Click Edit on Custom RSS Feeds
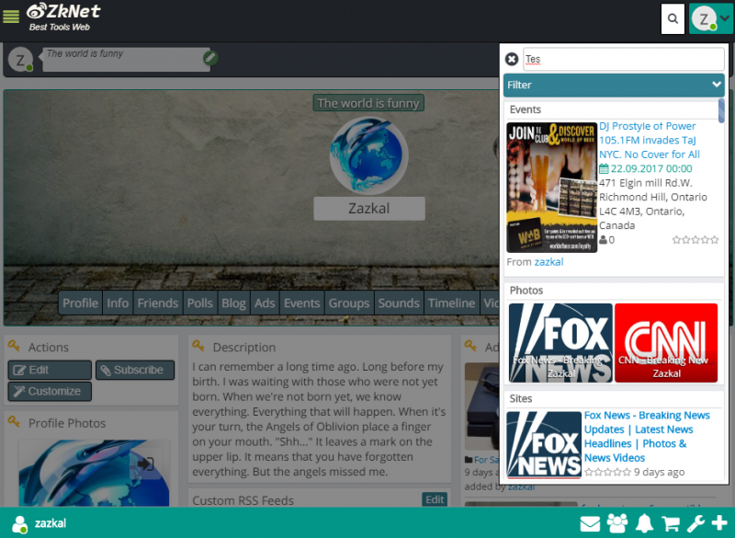 (x=435, y=499)
